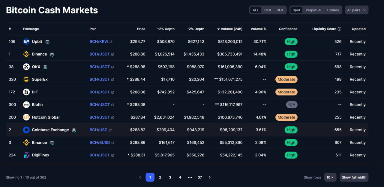Click the Updated column header

[359, 29]
